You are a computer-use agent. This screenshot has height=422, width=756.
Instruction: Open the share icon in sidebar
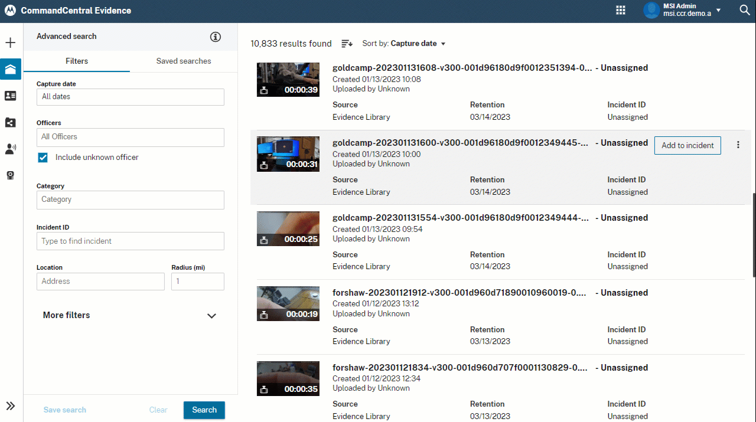[10, 122]
